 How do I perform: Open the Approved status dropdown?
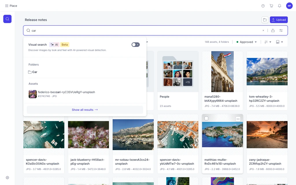[x=247, y=42]
